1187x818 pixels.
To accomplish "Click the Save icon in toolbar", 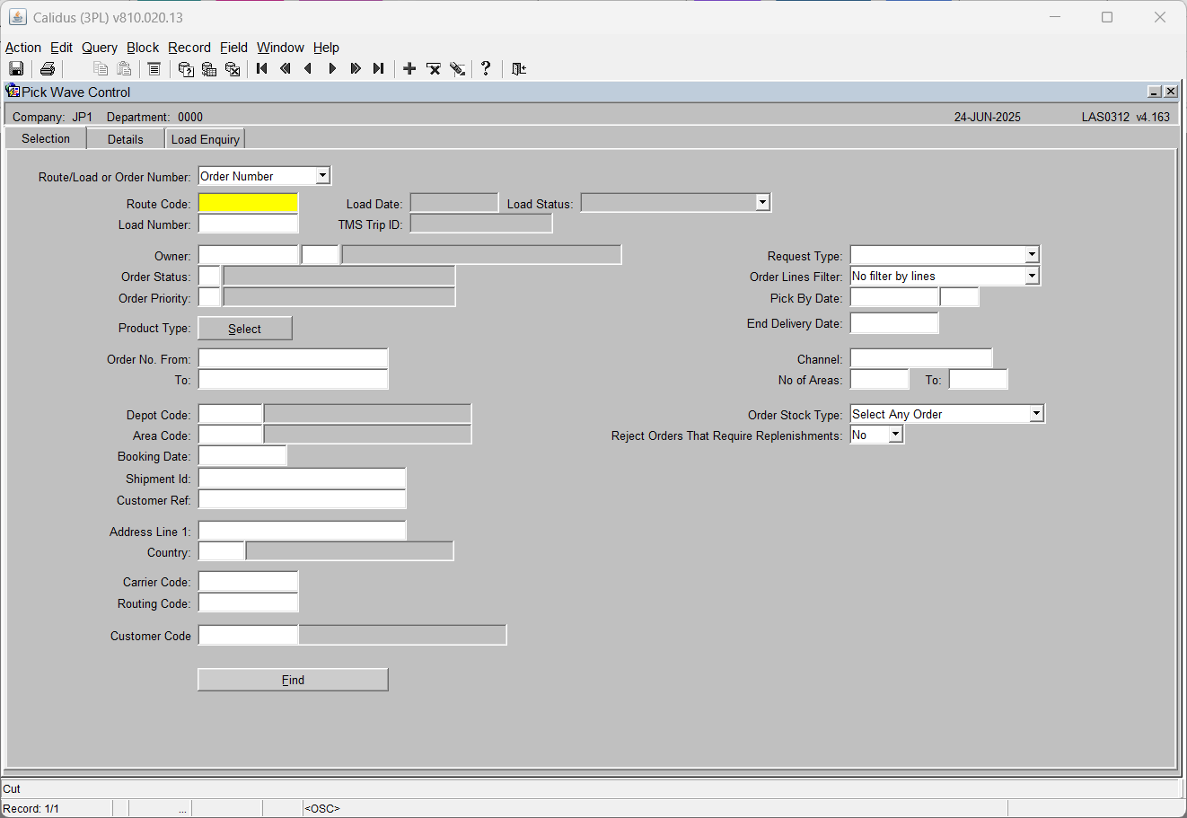I will (16, 69).
